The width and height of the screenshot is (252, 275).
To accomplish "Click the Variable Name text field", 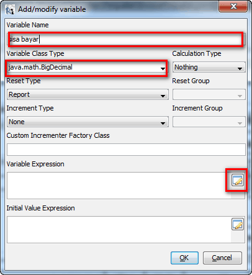I will click(126, 39).
